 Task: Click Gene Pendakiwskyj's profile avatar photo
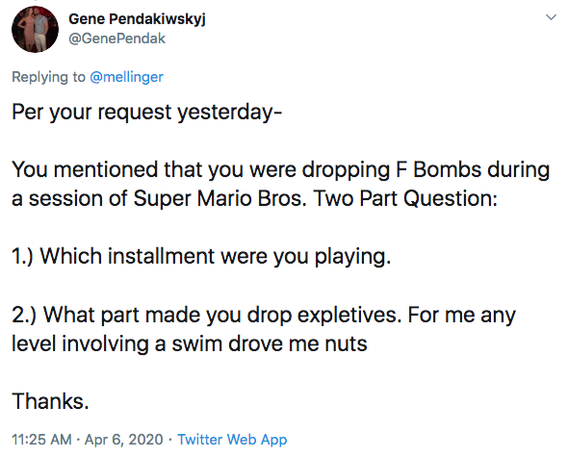click(35, 30)
